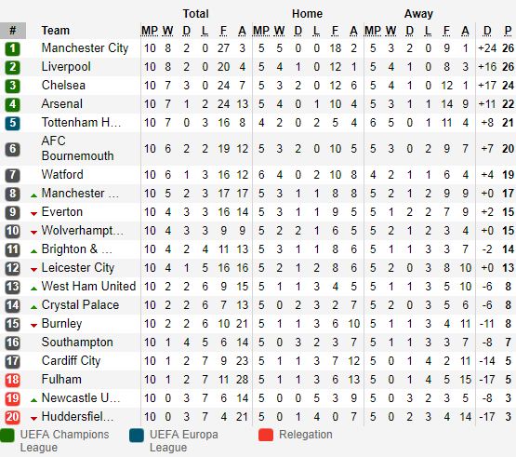The image size is (516, 457).
Task: Open the West Ham United team link
Action: coord(89,286)
